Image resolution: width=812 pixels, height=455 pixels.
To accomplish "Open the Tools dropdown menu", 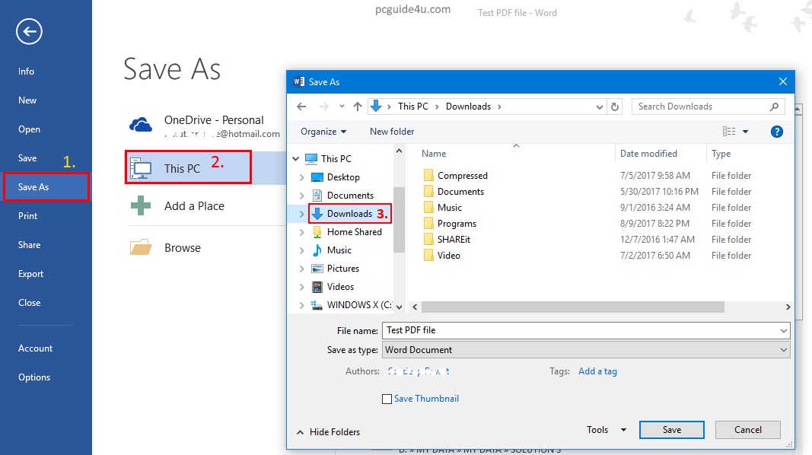I will click(x=607, y=430).
